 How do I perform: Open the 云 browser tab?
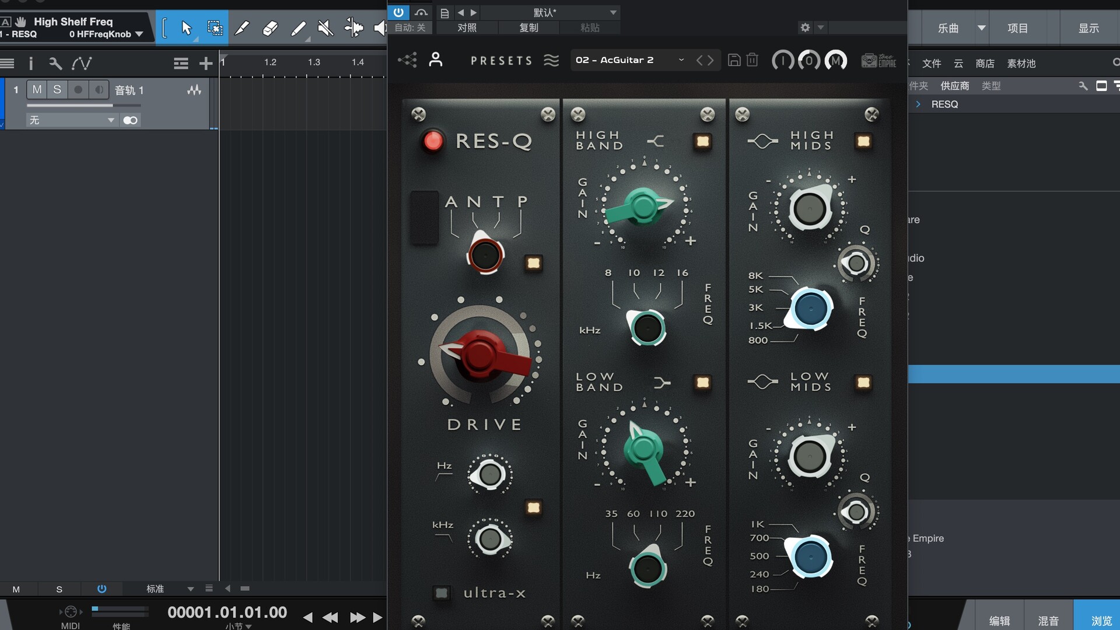pos(958,63)
